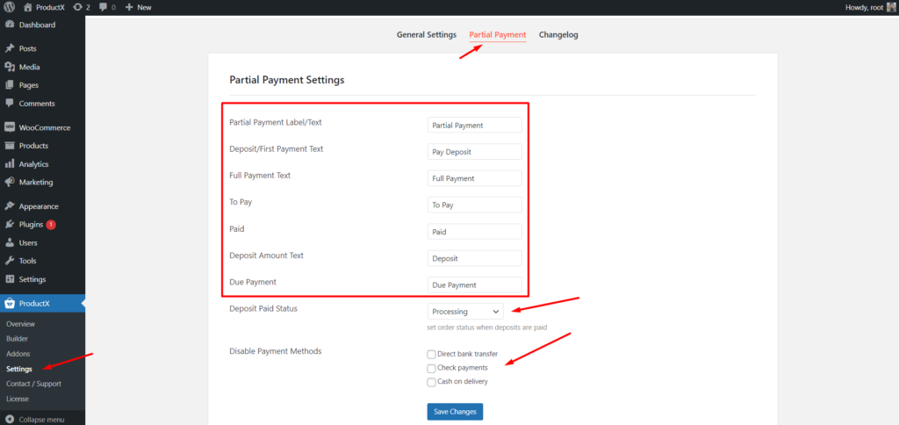Image resolution: width=899 pixels, height=425 pixels.
Task: Click the Comments icon in sidebar
Action: 9,104
